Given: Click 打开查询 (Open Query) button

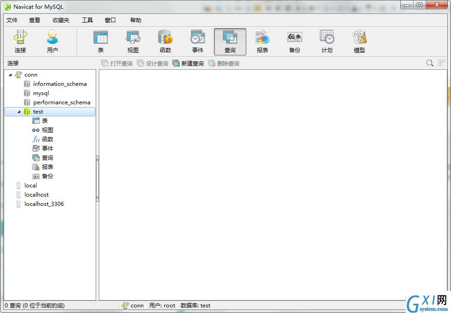Looking at the screenshot, I should pos(117,63).
